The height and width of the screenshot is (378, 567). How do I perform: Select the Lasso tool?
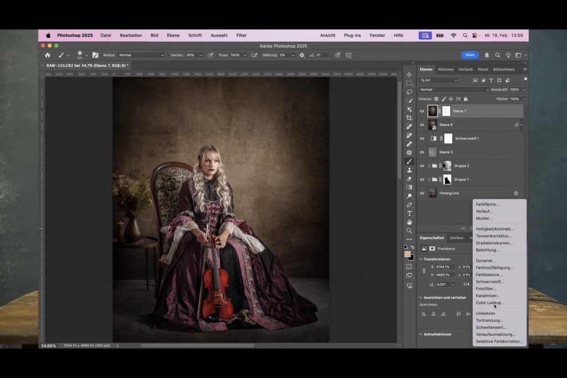[409, 92]
